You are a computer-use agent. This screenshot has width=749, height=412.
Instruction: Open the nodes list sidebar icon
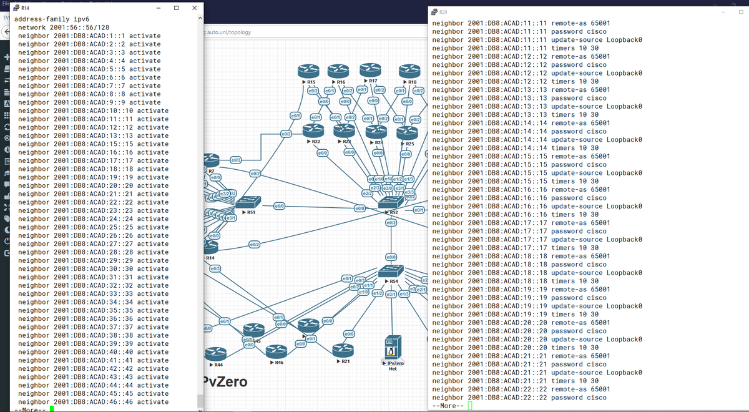click(x=6, y=68)
